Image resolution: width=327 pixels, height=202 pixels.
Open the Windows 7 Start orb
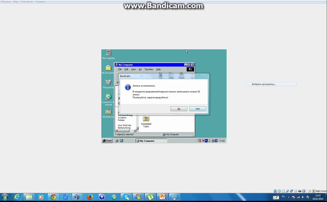(4, 197)
